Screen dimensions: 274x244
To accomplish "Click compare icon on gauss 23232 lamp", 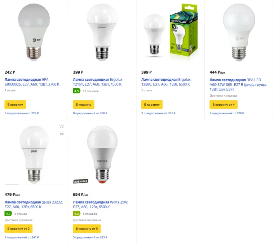I will click(x=62, y=134).
